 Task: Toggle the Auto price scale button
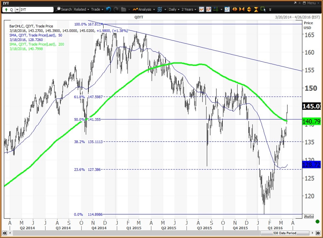(308, 216)
